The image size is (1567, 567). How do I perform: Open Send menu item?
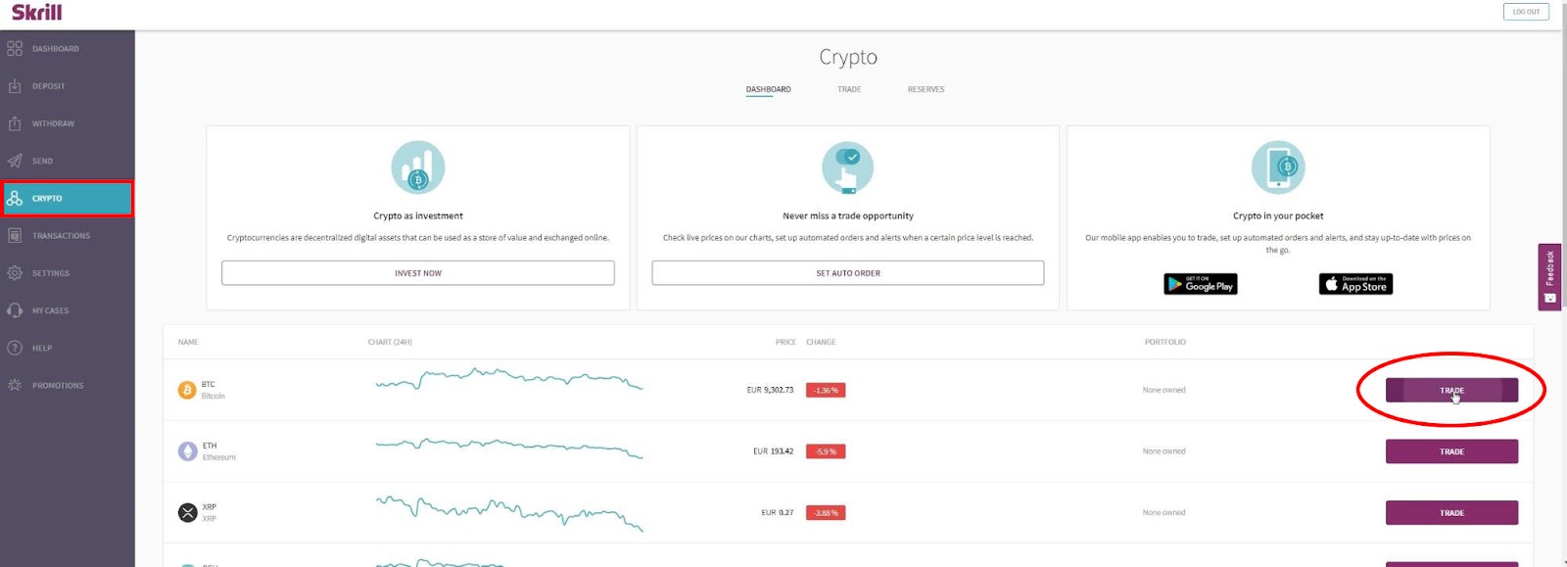click(x=42, y=161)
